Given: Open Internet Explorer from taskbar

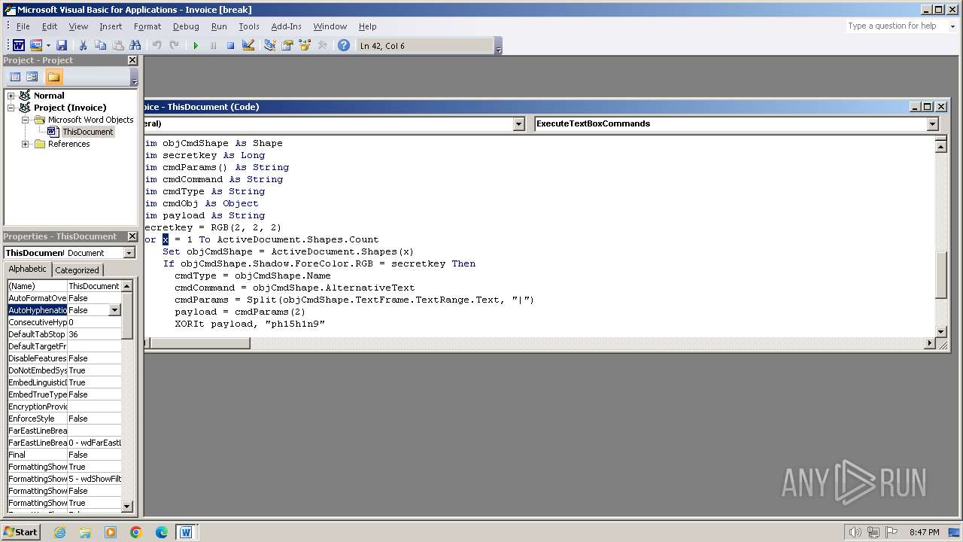Looking at the screenshot, I should pyautogui.click(x=59, y=532).
